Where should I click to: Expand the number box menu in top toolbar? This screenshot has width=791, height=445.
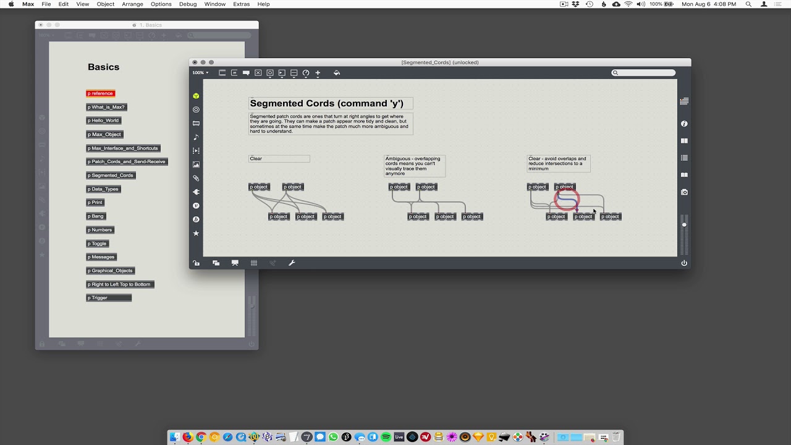click(x=282, y=73)
